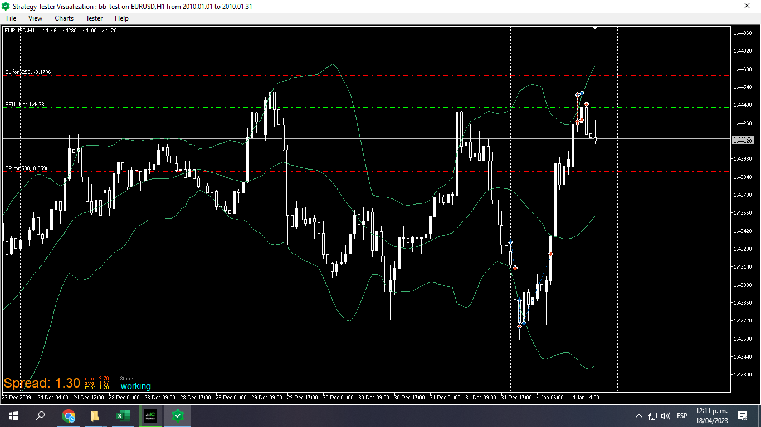This screenshot has width=761, height=427.
Task: Click the 1.42300 price axis label
Action: pyautogui.click(x=743, y=375)
